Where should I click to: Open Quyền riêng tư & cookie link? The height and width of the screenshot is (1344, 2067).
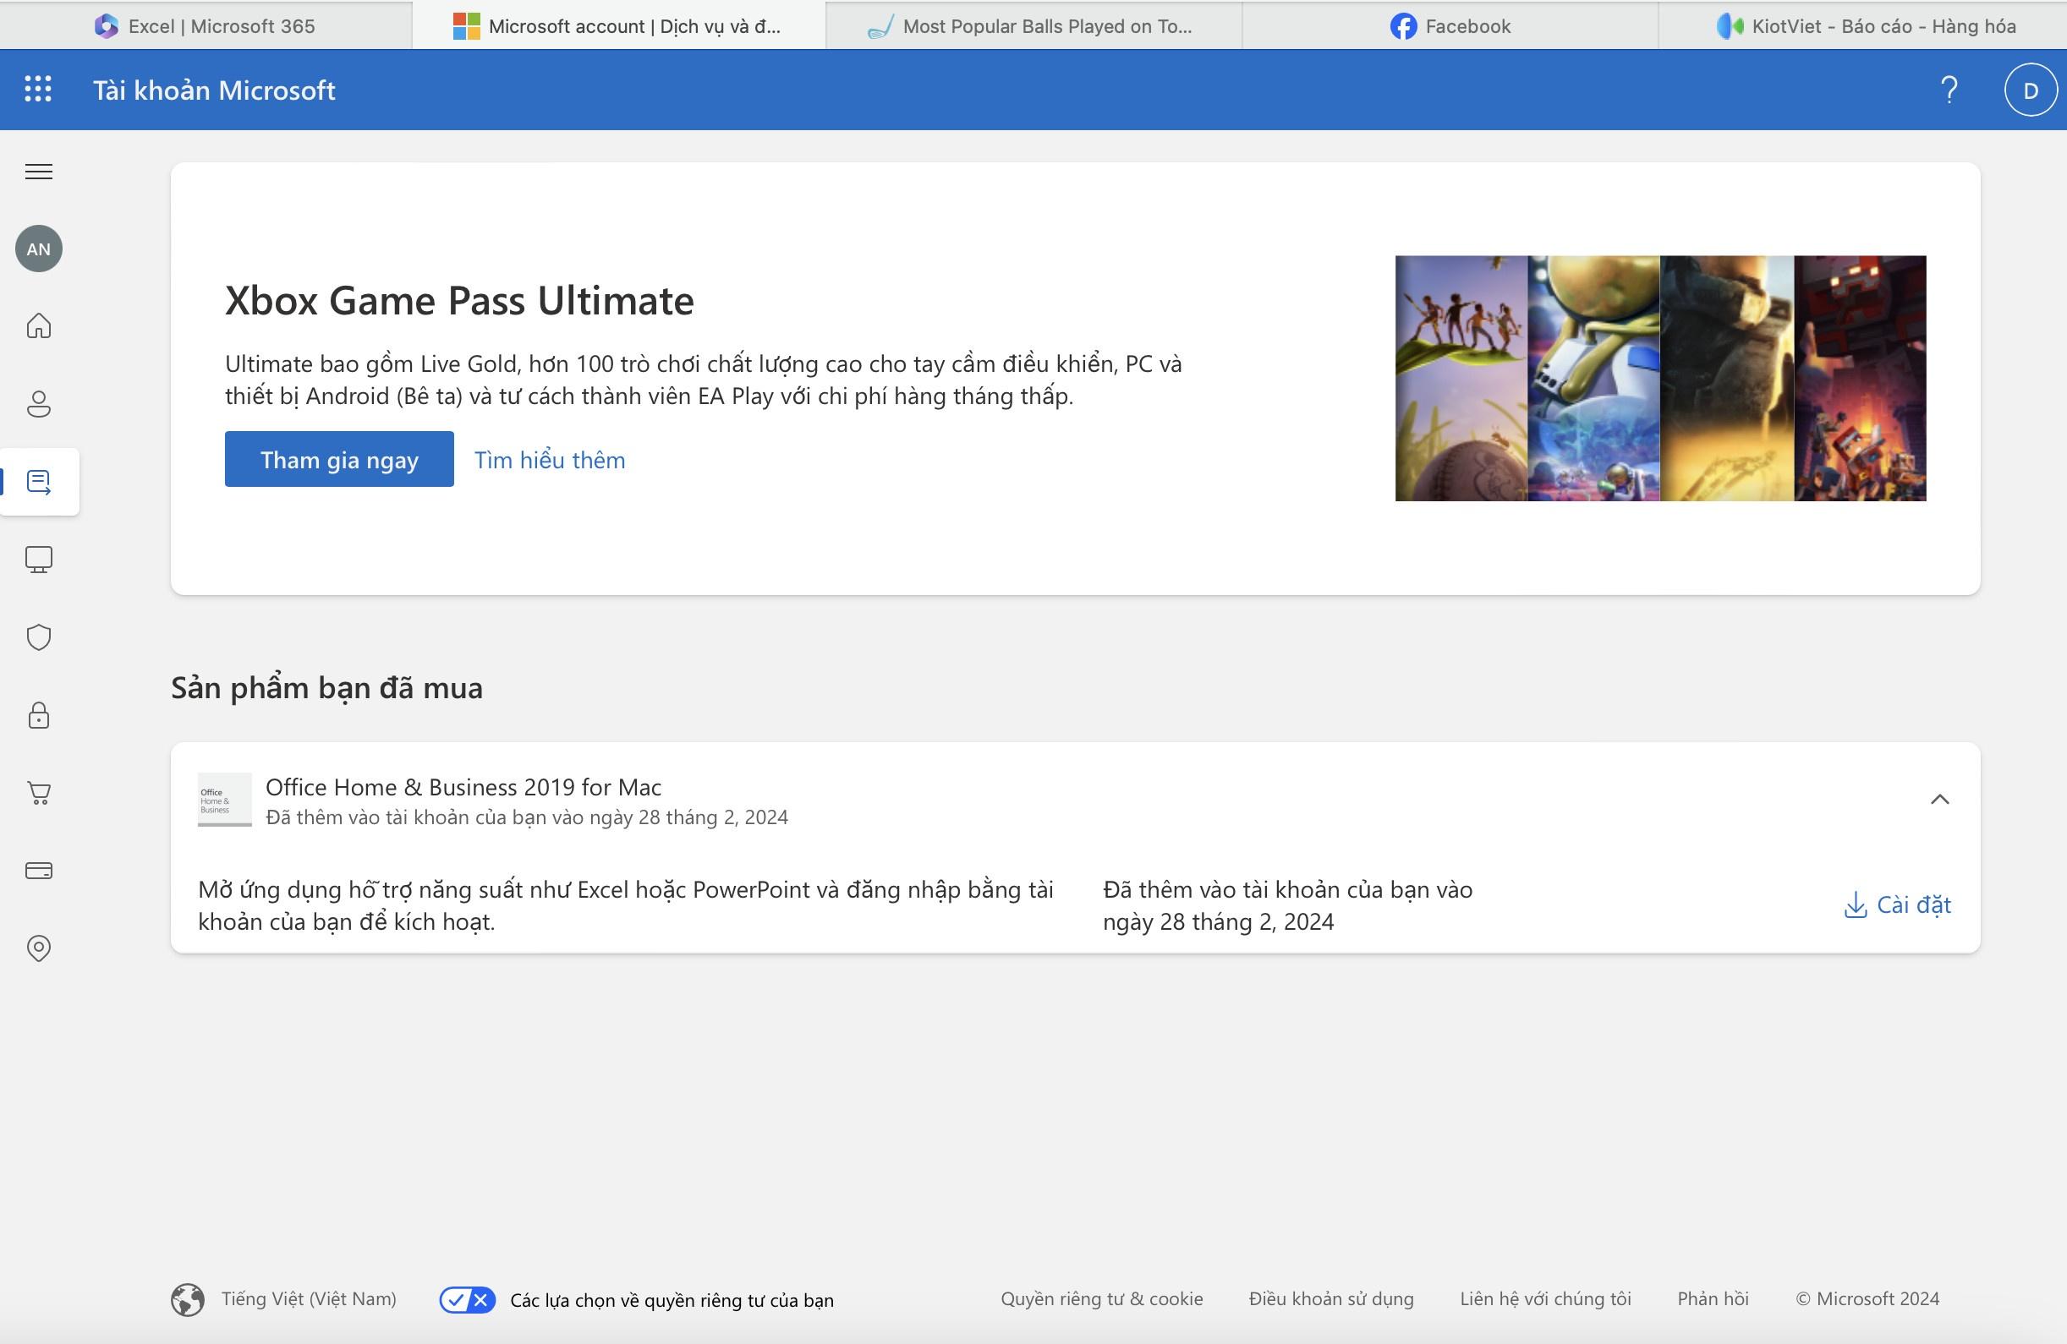1101,1299
